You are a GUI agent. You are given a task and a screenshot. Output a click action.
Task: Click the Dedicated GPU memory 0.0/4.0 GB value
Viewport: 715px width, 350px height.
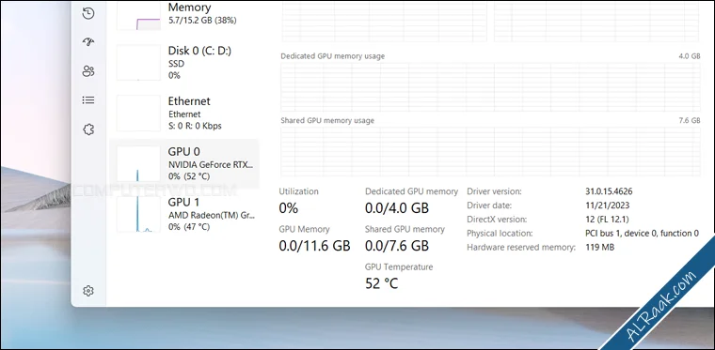click(x=397, y=208)
